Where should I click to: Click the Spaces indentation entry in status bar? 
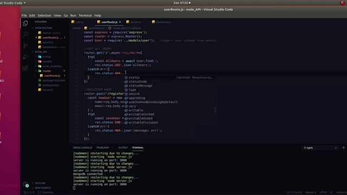(311, 193)
